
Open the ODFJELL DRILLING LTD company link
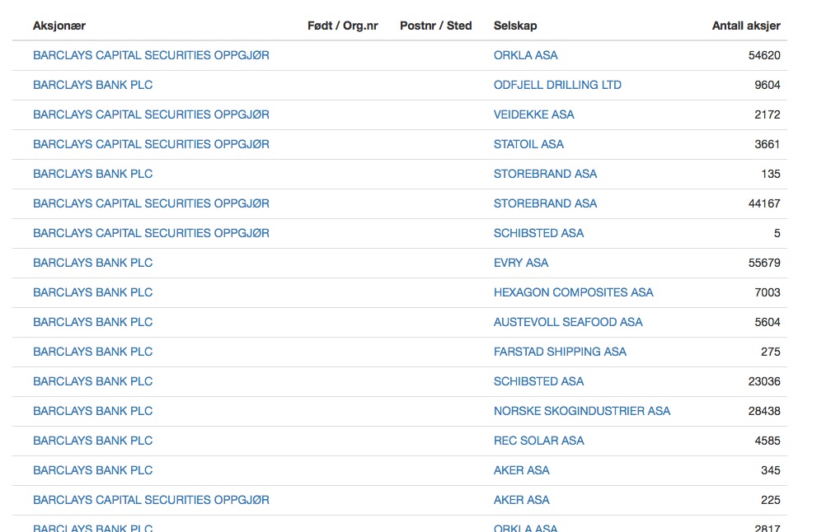coord(557,85)
